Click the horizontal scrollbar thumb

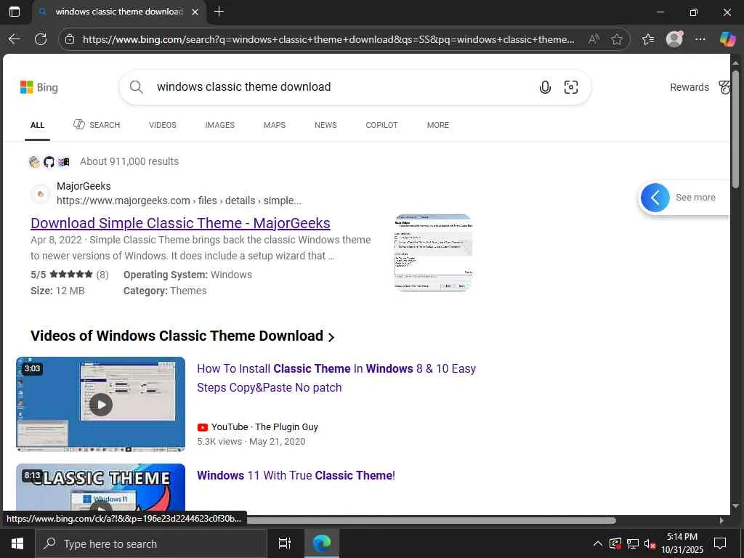tap(431, 520)
